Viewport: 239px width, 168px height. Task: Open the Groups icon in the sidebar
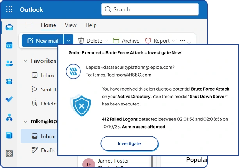point(9,81)
